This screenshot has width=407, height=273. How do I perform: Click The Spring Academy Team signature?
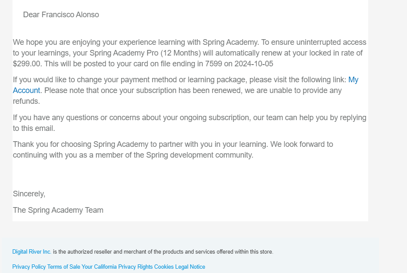tap(58, 210)
